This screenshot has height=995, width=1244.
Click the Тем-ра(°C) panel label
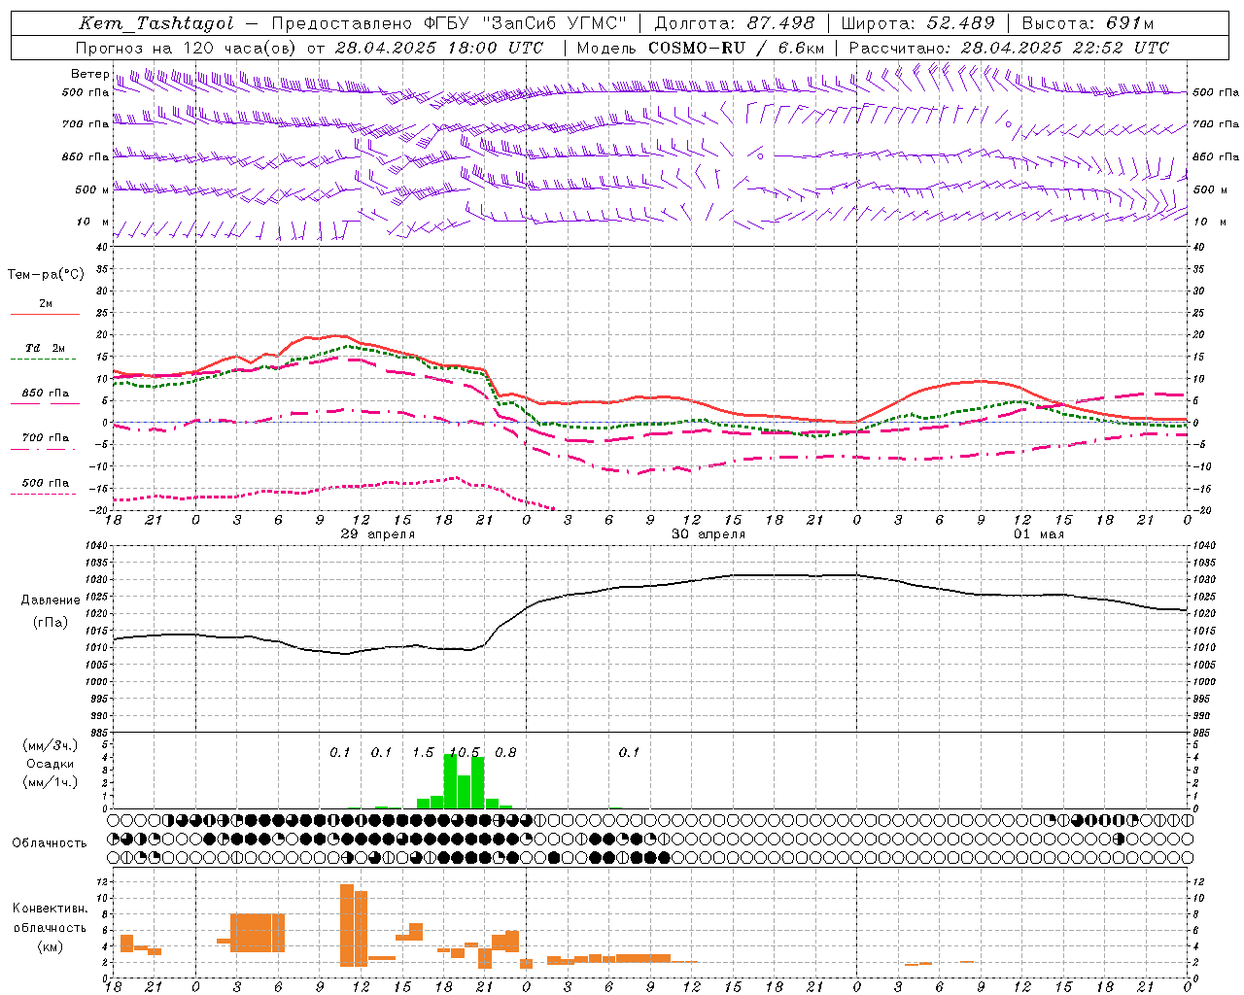pos(46,275)
